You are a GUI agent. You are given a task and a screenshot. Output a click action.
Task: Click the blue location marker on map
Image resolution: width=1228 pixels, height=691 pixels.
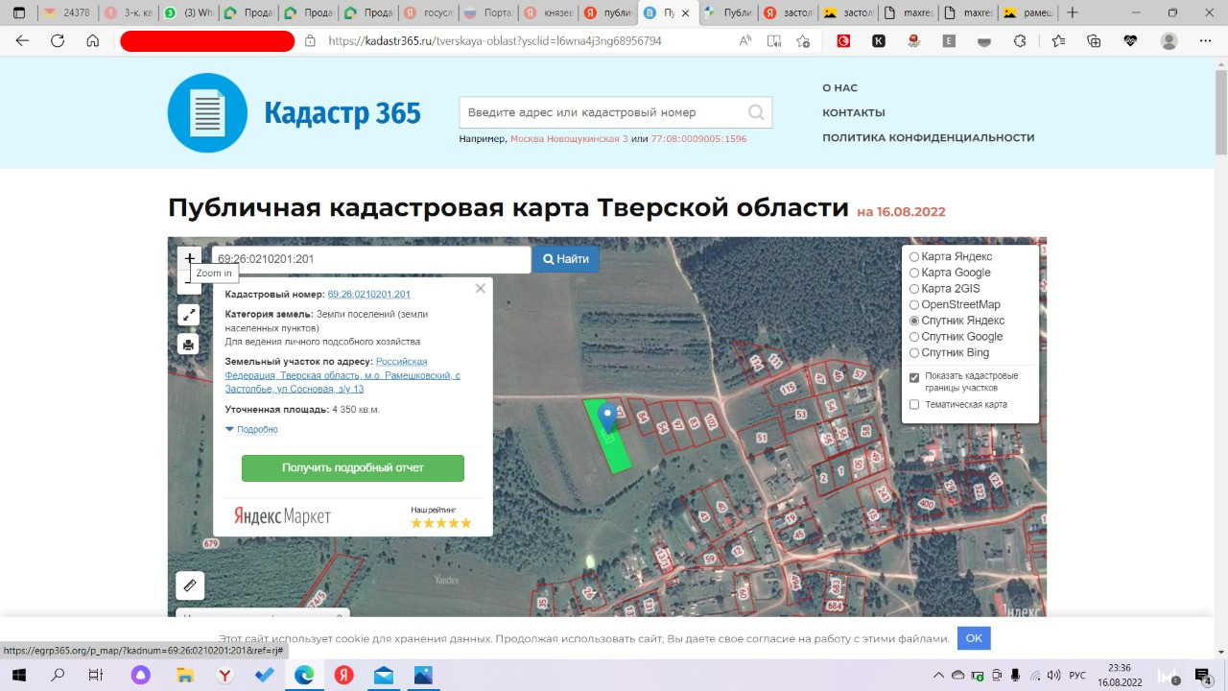coord(606,417)
